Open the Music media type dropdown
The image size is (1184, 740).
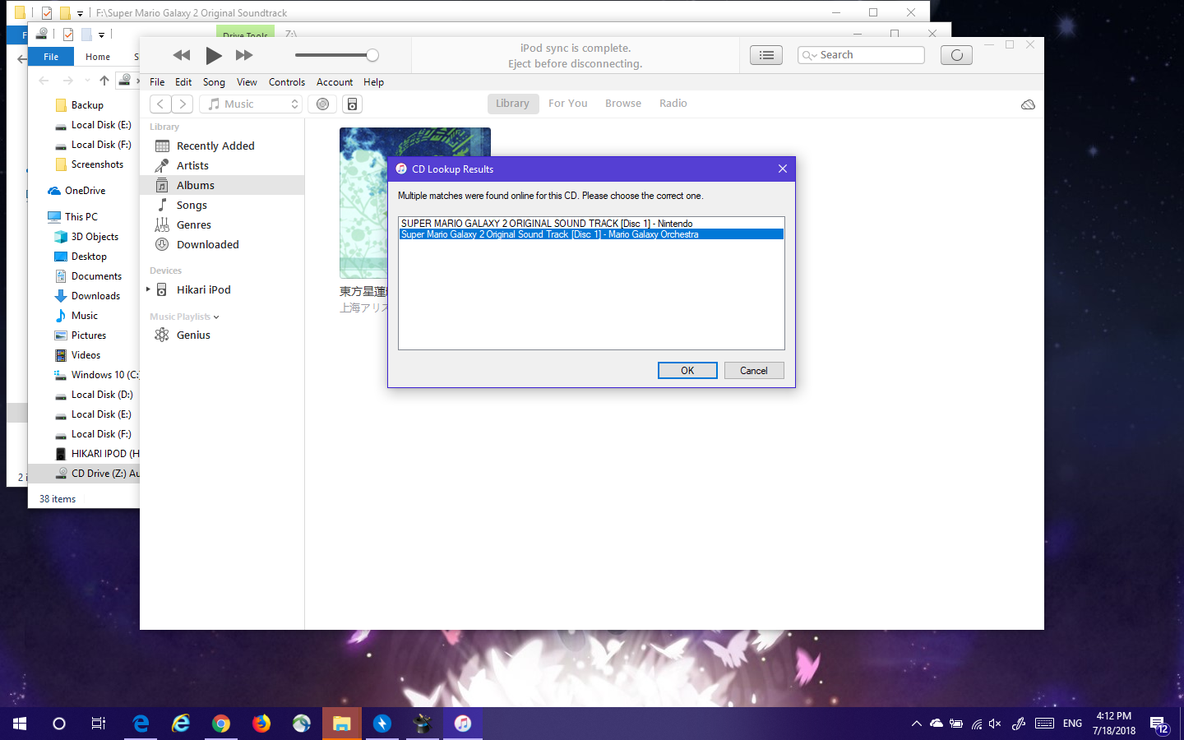[251, 104]
